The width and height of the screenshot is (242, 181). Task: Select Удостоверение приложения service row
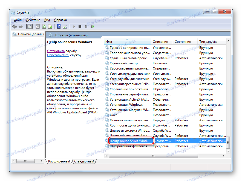click(x=165, y=68)
